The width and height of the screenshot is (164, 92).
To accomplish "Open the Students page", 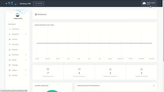I will tap(15, 50).
